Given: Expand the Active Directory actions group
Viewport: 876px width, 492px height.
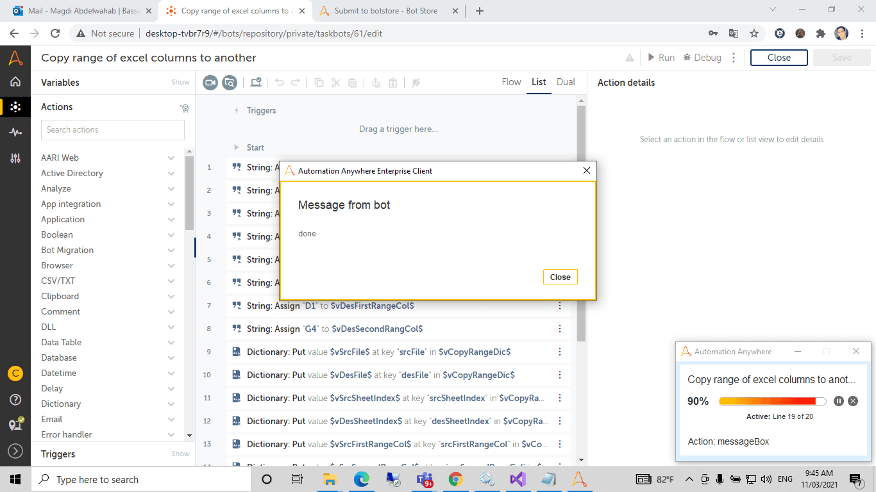Looking at the screenshot, I should (171, 173).
